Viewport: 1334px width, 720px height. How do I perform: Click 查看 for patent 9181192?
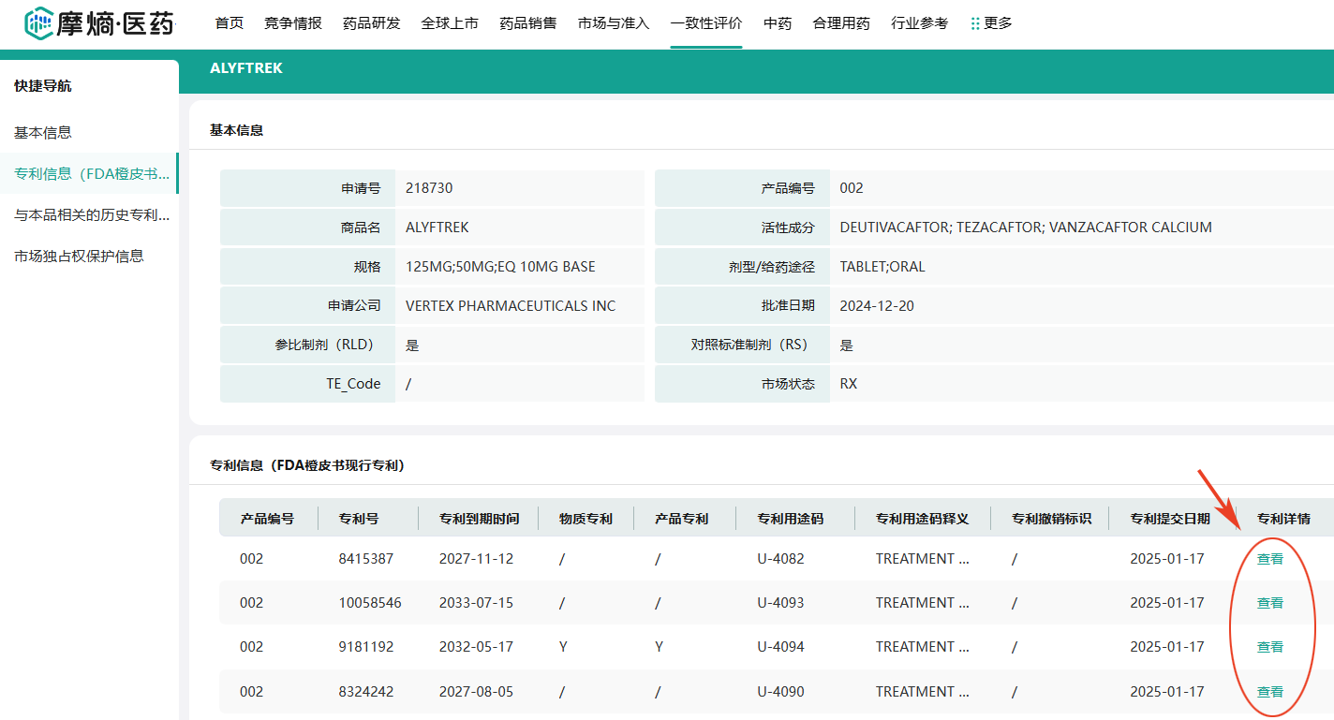[x=1269, y=647]
